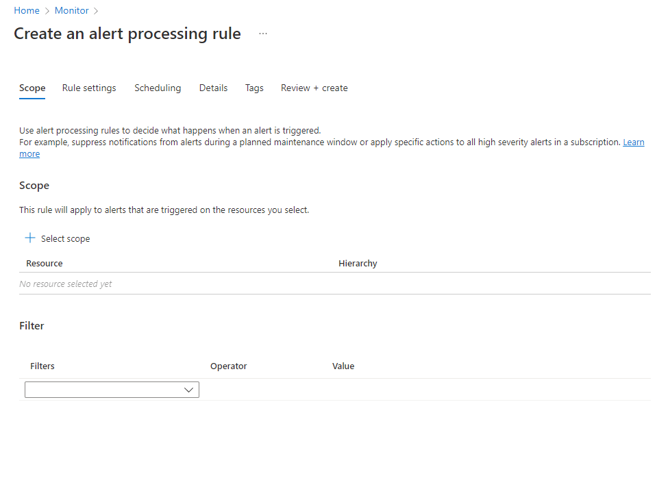Viewport: 657px width, 489px height.
Task: Click the Hierarchy column header
Action: 358,263
